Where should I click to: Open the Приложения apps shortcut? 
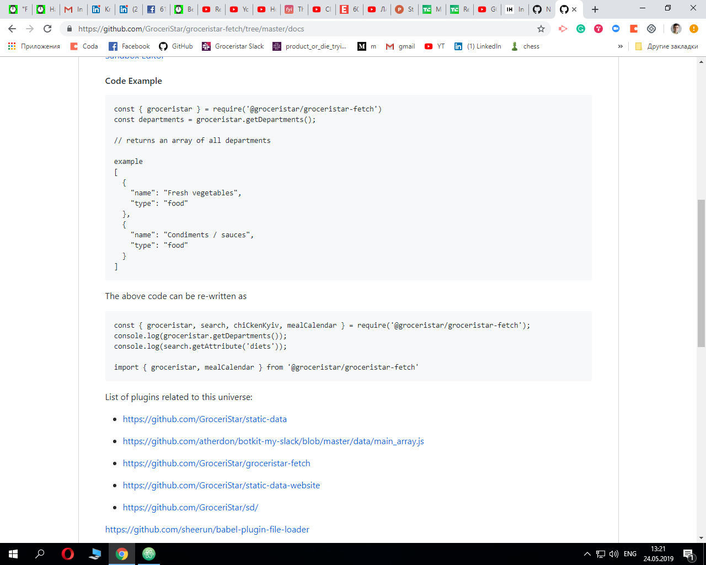(x=34, y=46)
